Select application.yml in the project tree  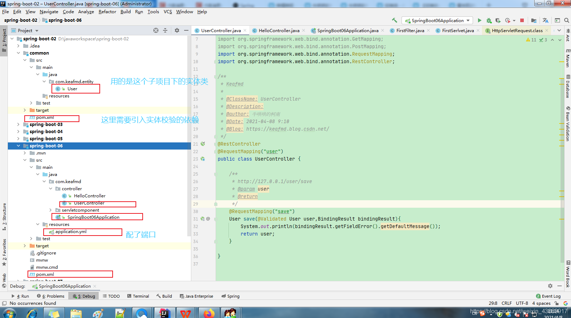(71, 232)
